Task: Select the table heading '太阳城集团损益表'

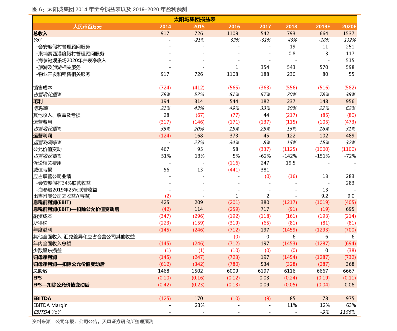Action: (x=194, y=19)
